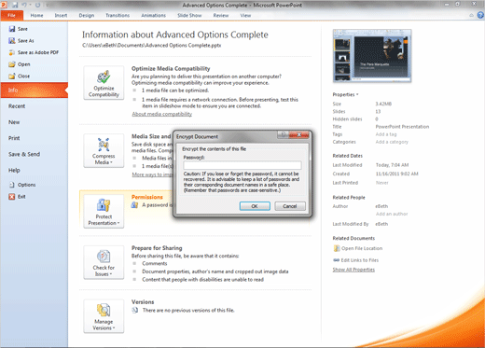The image size is (485, 348).
Task: Switch to the Review tab
Action: tap(221, 15)
